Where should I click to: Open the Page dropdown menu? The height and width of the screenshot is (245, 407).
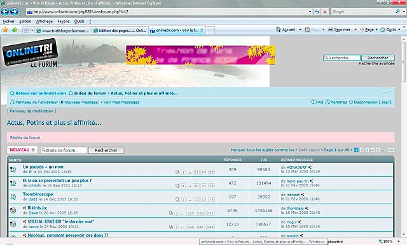click(x=368, y=30)
